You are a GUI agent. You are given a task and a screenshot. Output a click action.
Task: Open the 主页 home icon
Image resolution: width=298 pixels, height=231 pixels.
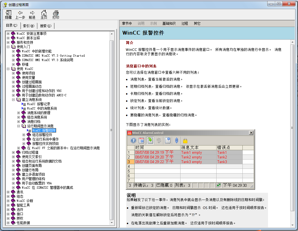(44, 13)
